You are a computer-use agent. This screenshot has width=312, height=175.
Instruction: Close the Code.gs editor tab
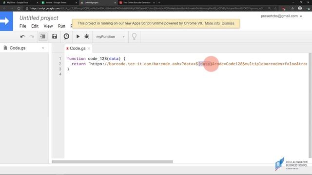89,49
